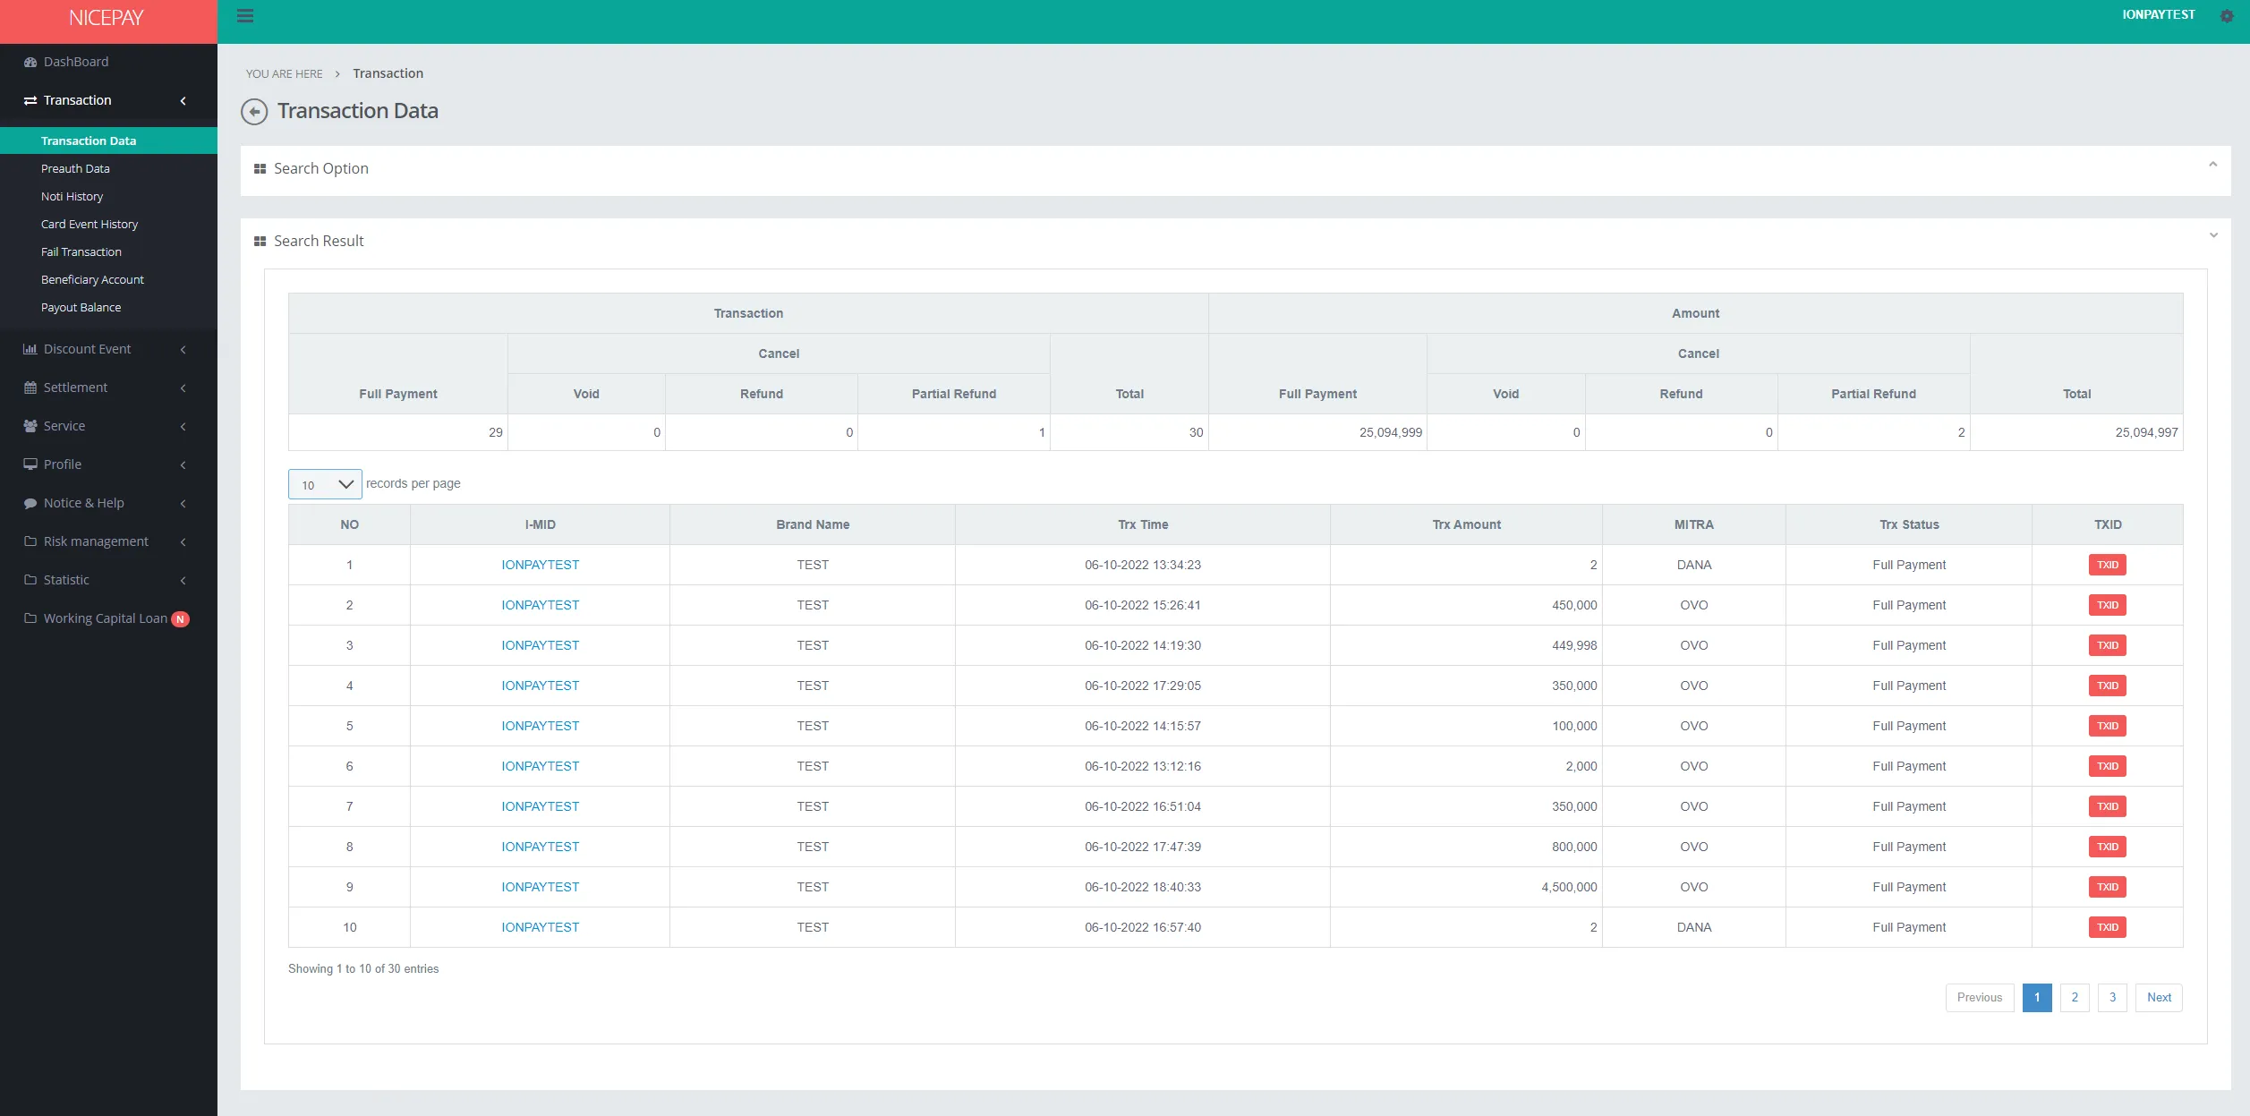The image size is (2250, 1116).
Task: Toggle the Profile sidebar section
Action: point(107,464)
